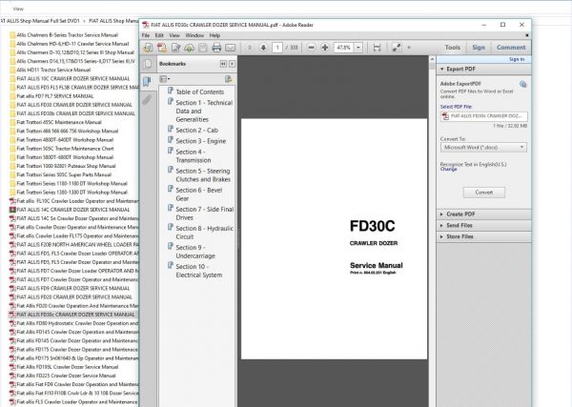
Task: Open the Comment pane tab
Action: coord(511,48)
